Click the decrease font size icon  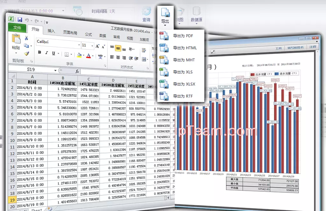click(103, 47)
